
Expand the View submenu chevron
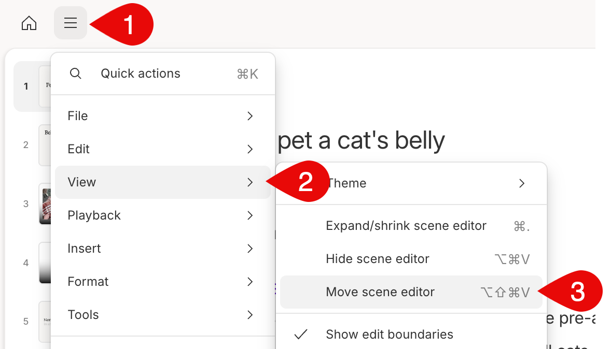point(250,182)
